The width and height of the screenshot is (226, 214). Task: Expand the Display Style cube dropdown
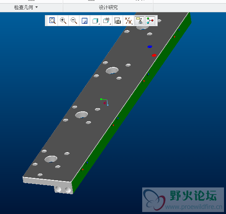[x=96, y=21]
